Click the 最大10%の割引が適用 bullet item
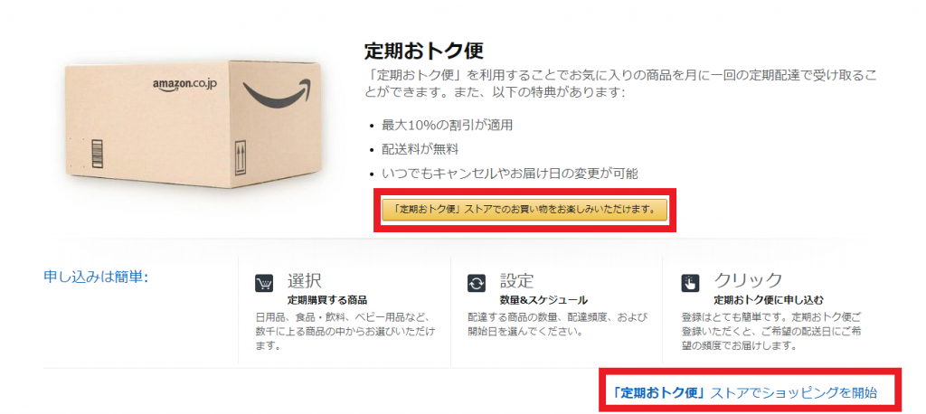This screenshot has width=926, height=414. click(x=447, y=126)
